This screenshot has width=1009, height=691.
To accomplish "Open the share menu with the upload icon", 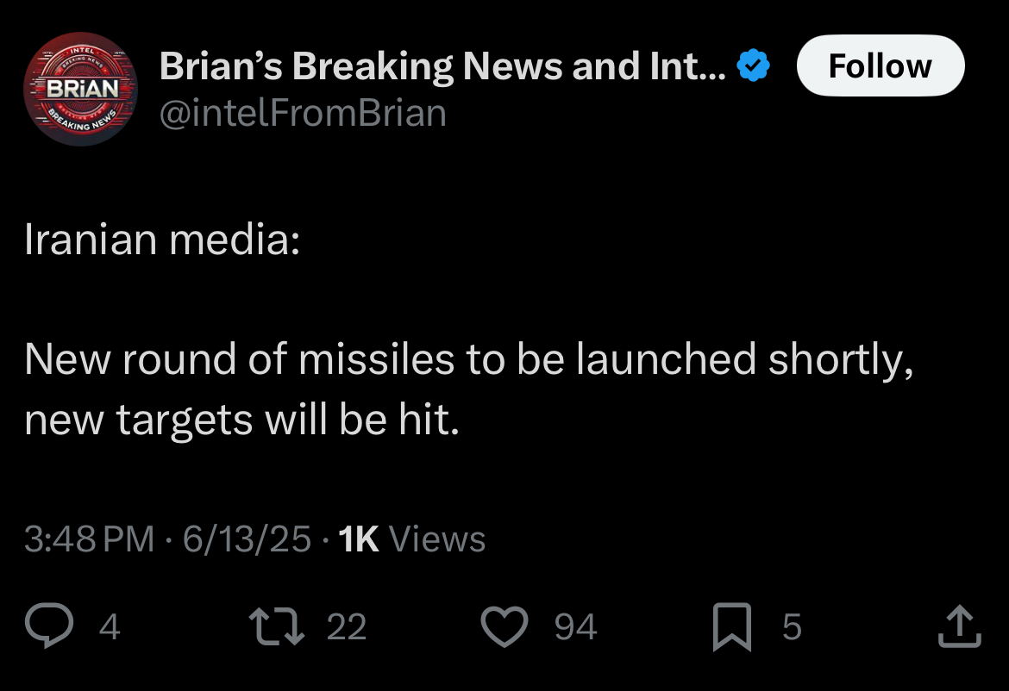I will (960, 626).
